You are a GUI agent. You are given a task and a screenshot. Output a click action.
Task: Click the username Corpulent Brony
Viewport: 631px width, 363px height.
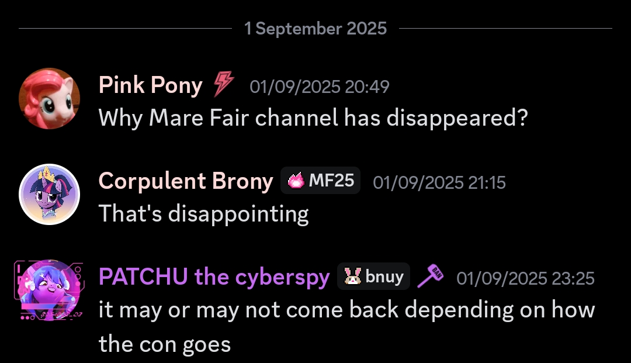(186, 181)
